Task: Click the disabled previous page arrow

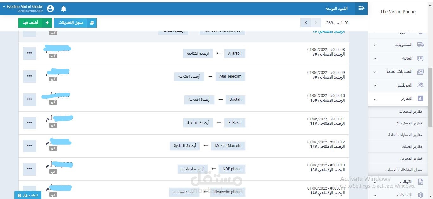Action: 316,23
